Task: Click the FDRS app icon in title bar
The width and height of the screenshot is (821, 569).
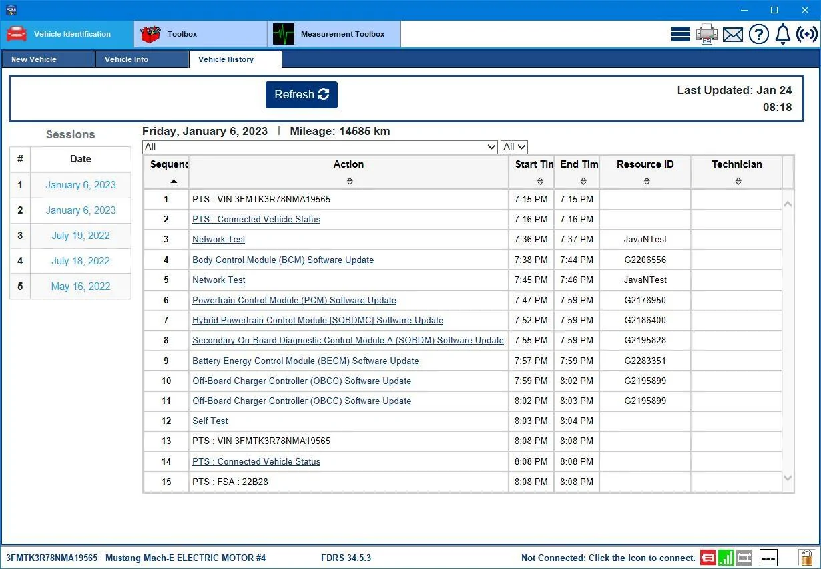Action: coord(11,10)
